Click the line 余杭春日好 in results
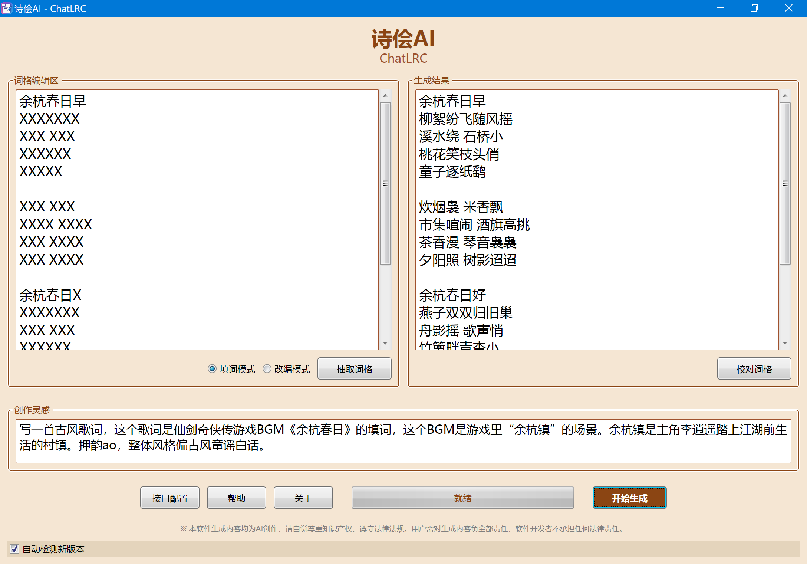 (452, 295)
